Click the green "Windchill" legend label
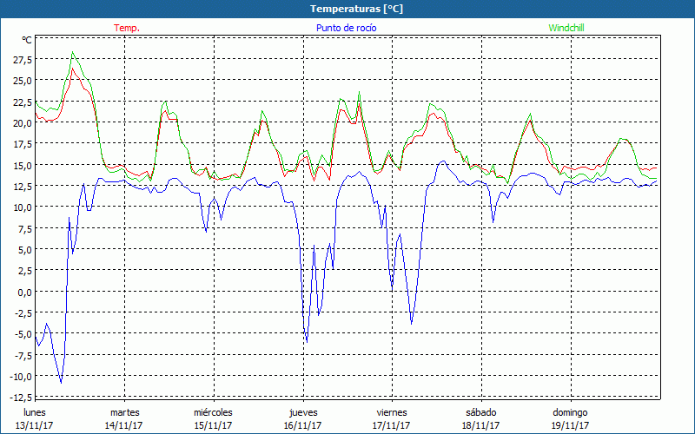Viewport: 695px width, 434px height. pyautogui.click(x=566, y=28)
